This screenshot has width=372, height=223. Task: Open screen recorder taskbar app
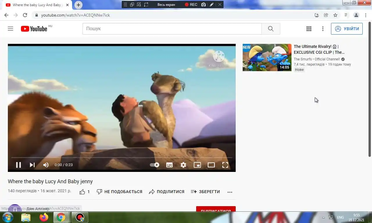(x=80, y=217)
